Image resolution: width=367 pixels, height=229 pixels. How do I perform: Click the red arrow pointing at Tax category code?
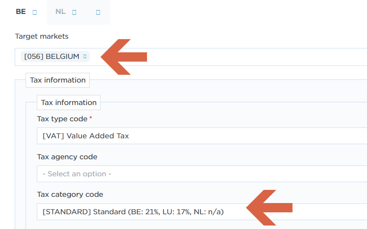point(268,208)
